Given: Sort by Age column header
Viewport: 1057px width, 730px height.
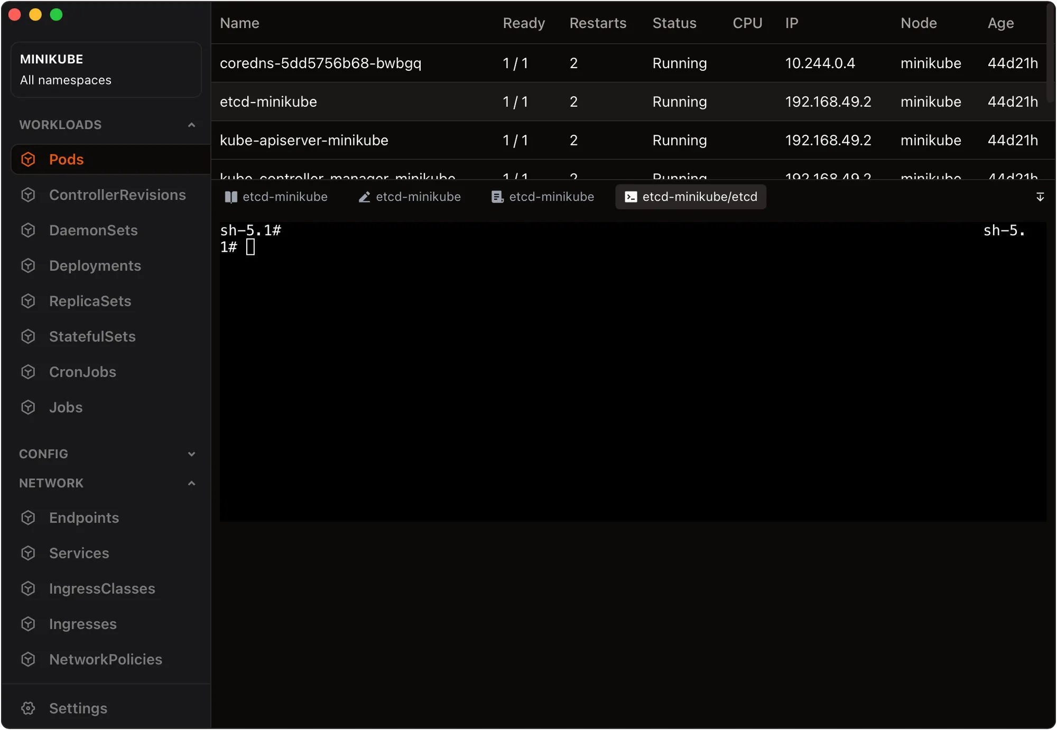Looking at the screenshot, I should pyautogui.click(x=1000, y=23).
